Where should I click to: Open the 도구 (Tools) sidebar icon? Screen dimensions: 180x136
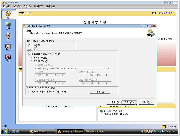click(8, 48)
